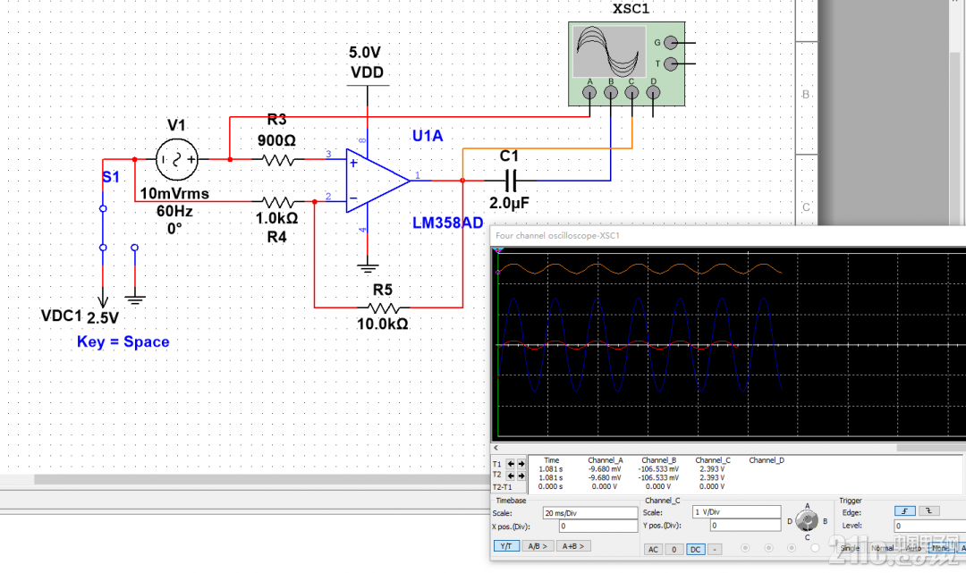Select the first channel indicator radio button
966x573 pixels.
point(745,548)
